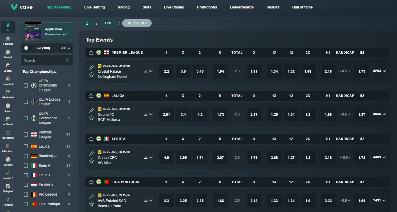The width and height of the screenshot is (397, 212).
Task: Select Basketball in the sports sidebar
Action: click(x=8, y=81)
